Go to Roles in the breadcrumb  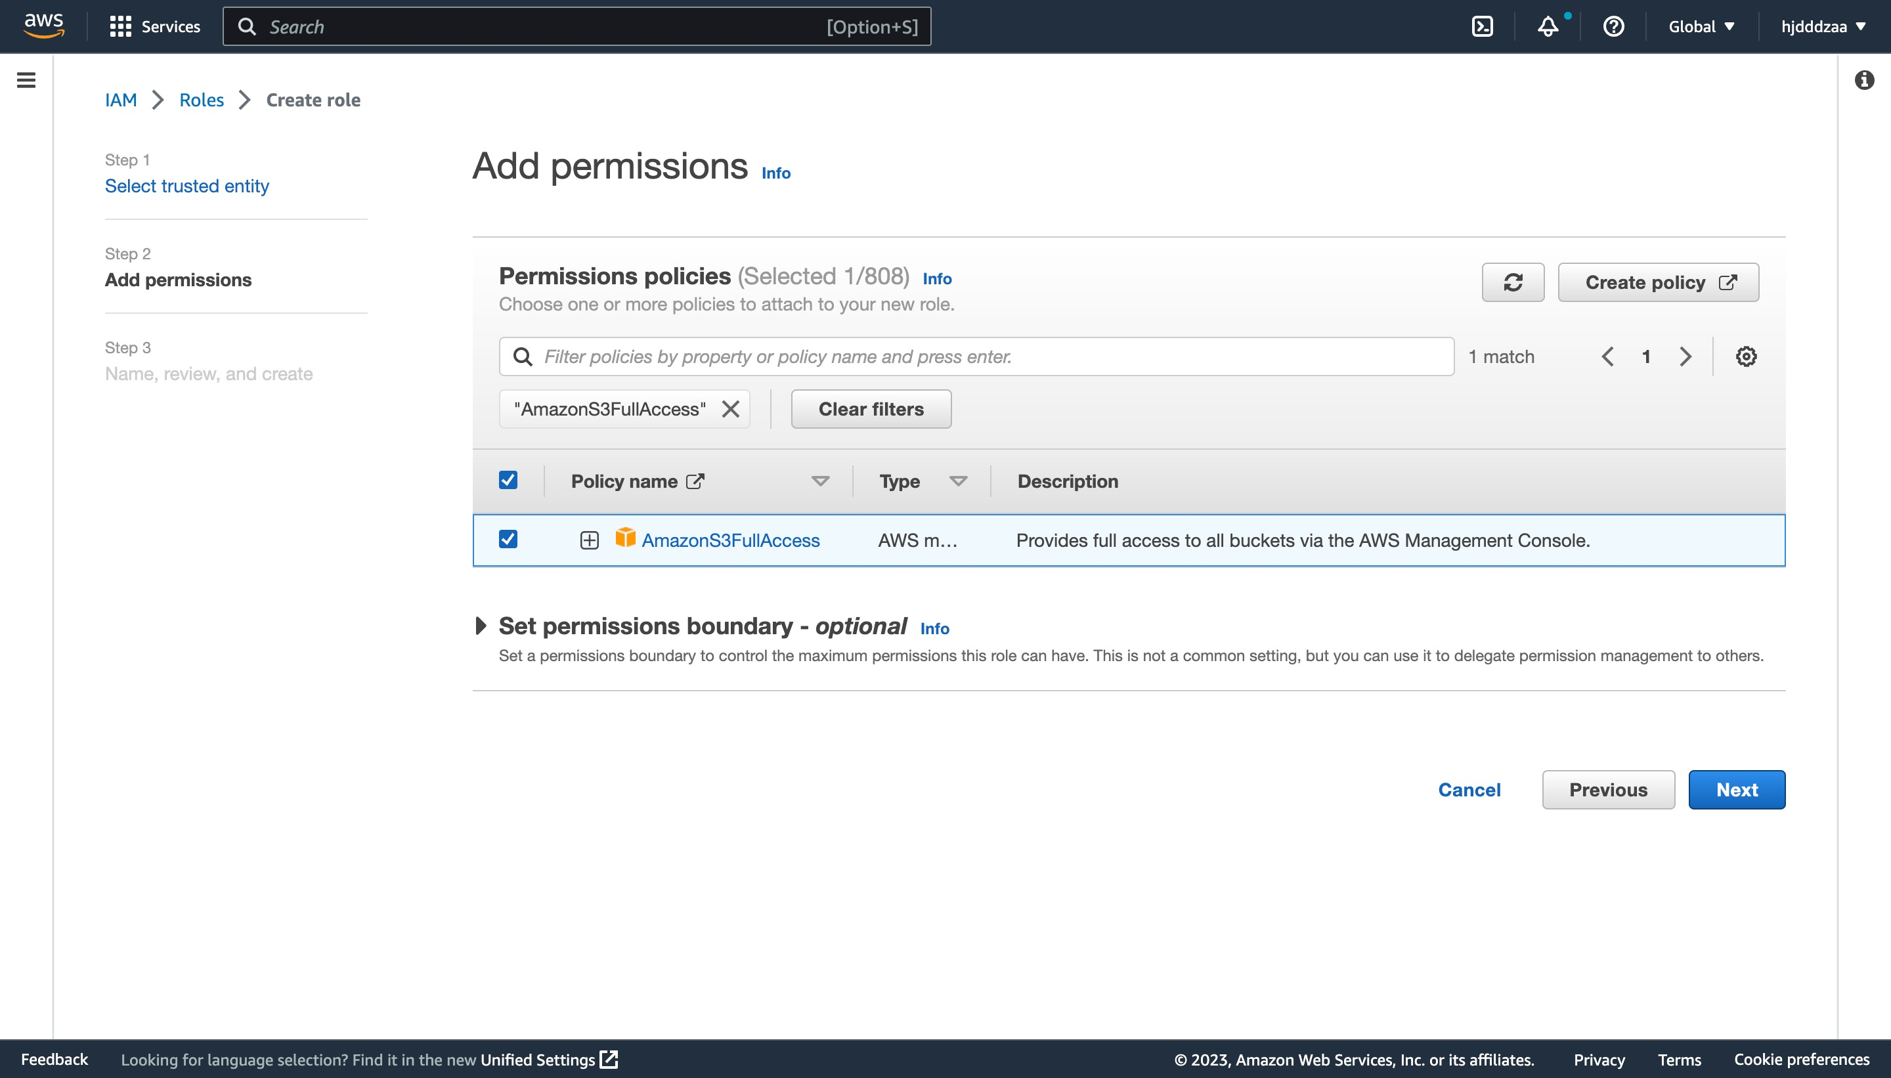tap(202, 100)
